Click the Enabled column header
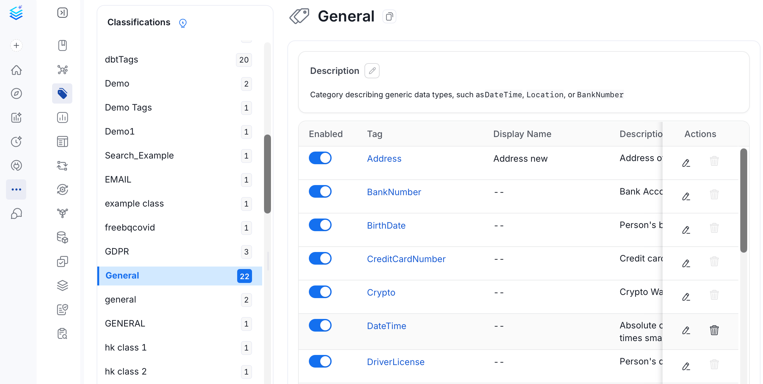This screenshot has width=763, height=384. coord(326,134)
